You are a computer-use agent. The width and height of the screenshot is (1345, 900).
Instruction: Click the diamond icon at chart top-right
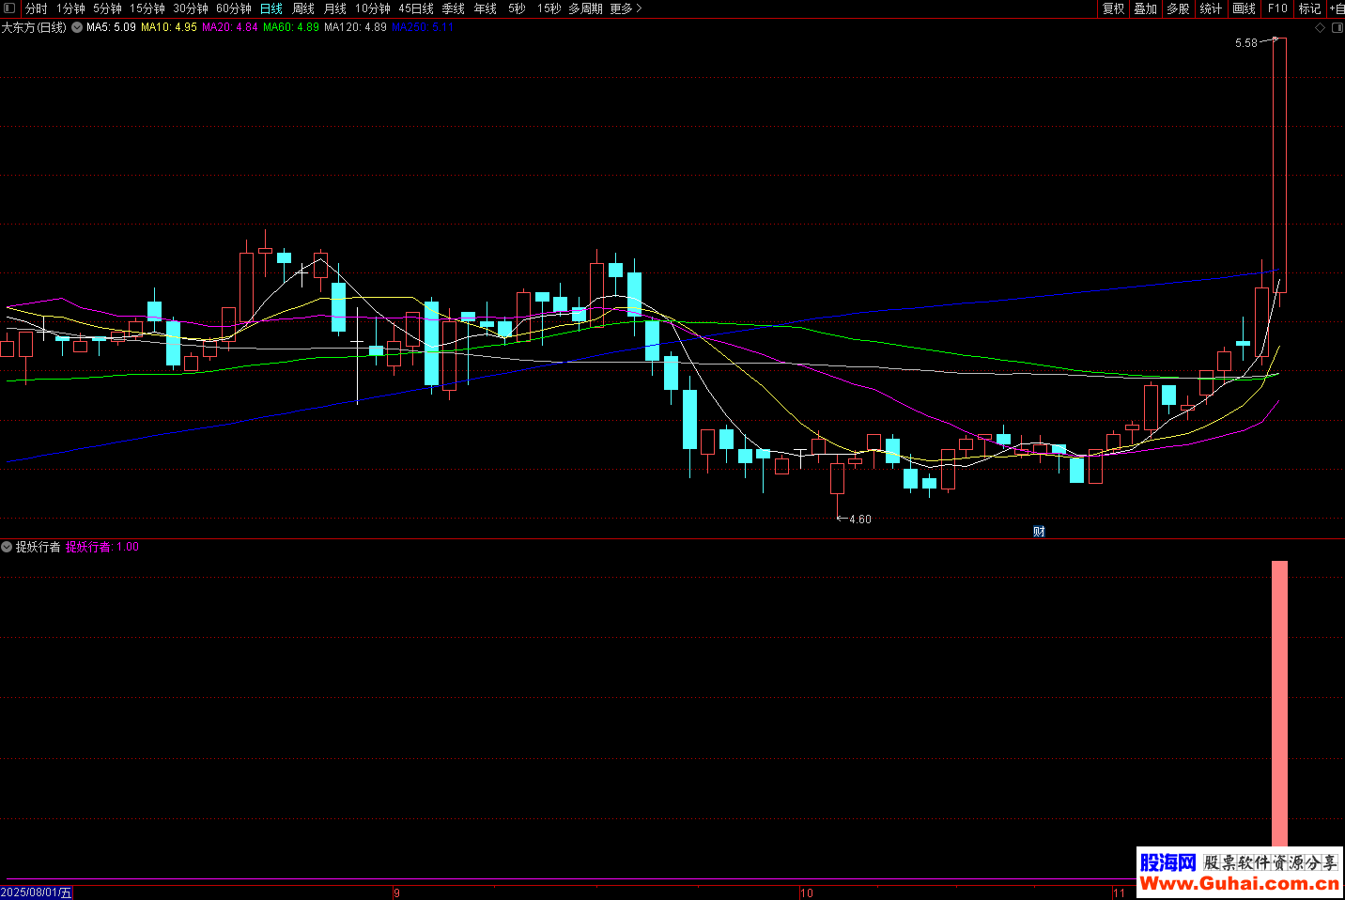pos(1320,28)
